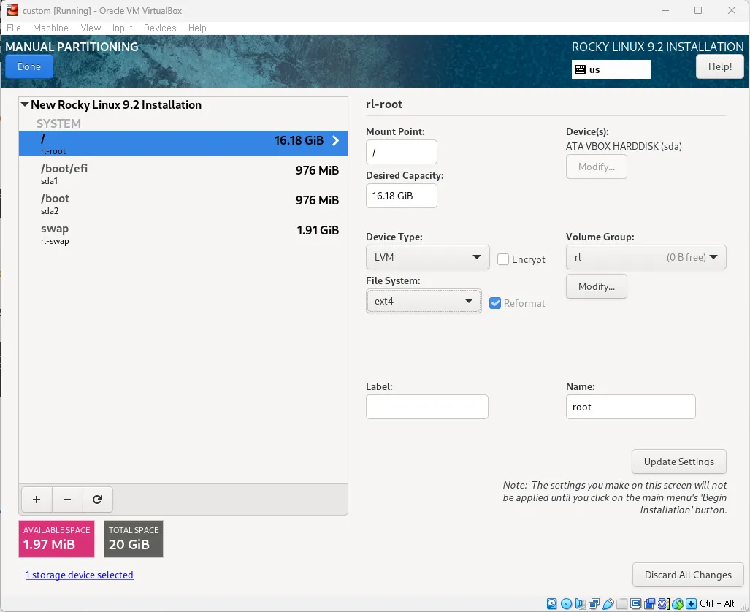
Task: Open the File menu
Action: click(x=13, y=28)
